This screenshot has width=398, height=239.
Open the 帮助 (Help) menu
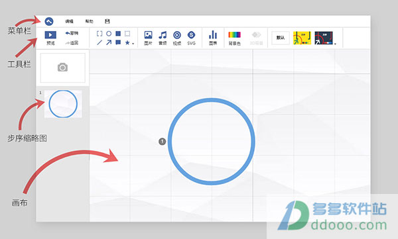tap(89, 21)
